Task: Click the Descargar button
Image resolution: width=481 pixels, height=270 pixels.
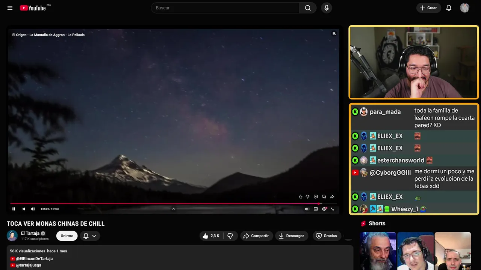Action: click(292, 236)
